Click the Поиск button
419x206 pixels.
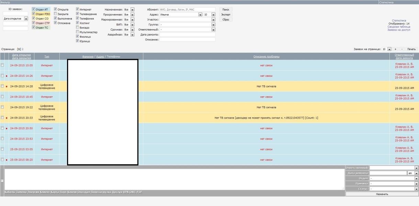tap(226, 10)
